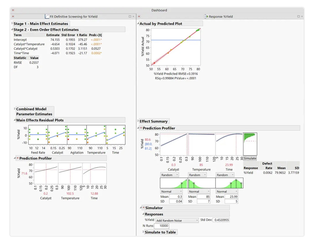The width and height of the screenshot is (311, 242).
Task: Expand Stage 1 - Main Effect Estimates
Action: point(12,24)
